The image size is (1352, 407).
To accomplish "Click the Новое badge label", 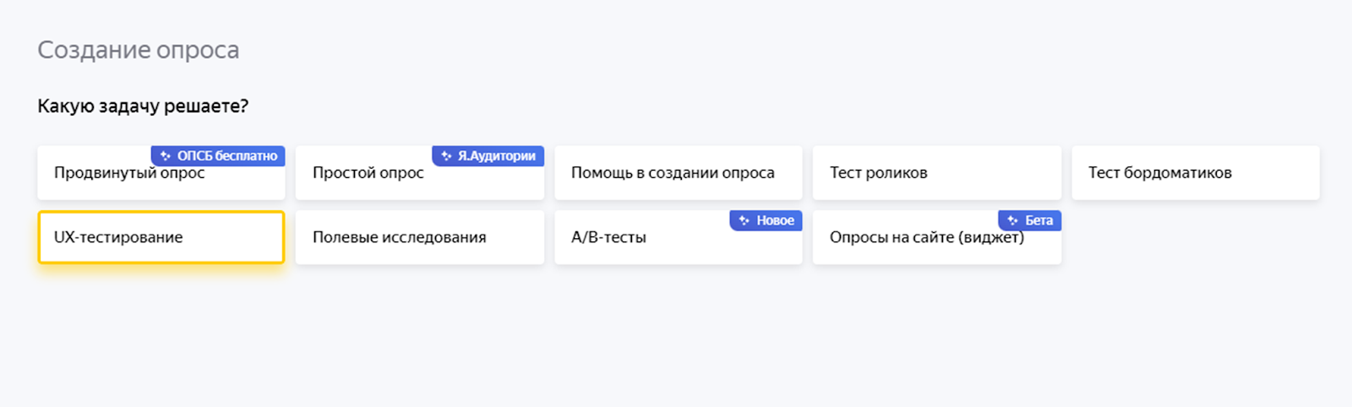I will (775, 220).
